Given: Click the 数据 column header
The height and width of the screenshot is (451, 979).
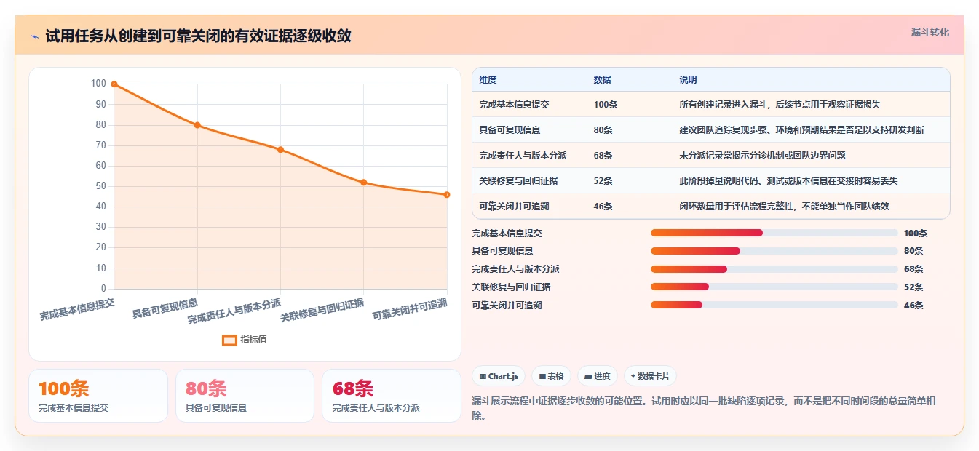Looking at the screenshot, I should (602, 80).
